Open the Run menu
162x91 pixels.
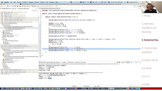(47, 2)
